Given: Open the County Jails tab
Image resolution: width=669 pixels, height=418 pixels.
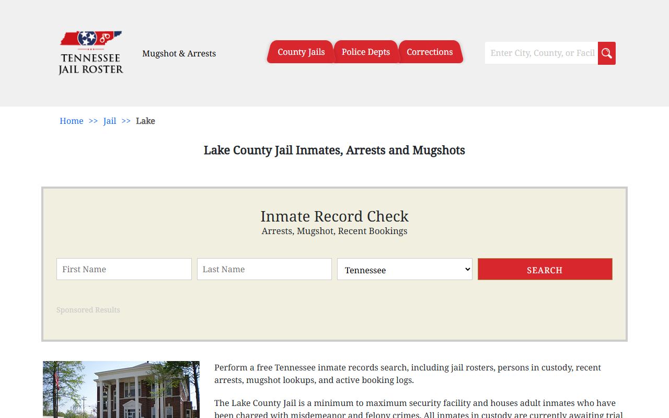Looking at the screenshot, I should pos(301,52).
